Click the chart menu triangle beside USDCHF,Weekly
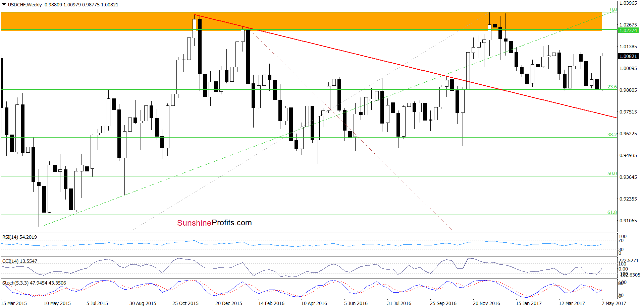 (4, 5)
